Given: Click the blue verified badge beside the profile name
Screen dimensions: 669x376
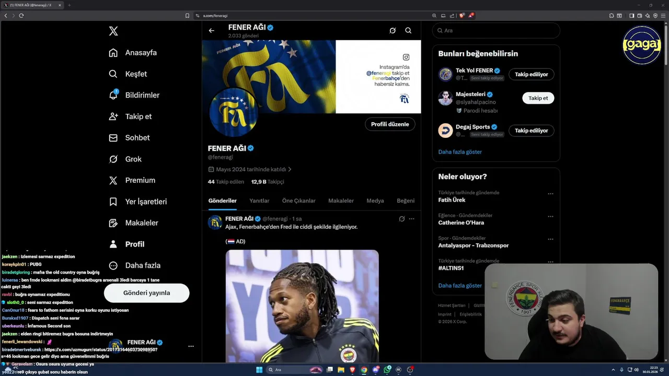Looking at the screenshot, I should click(x=251, y=148).
